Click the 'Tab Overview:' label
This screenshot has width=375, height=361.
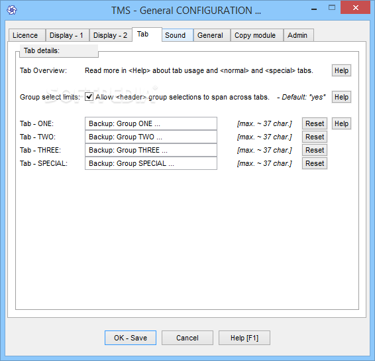pyautogui.click(x=43, y=70)
